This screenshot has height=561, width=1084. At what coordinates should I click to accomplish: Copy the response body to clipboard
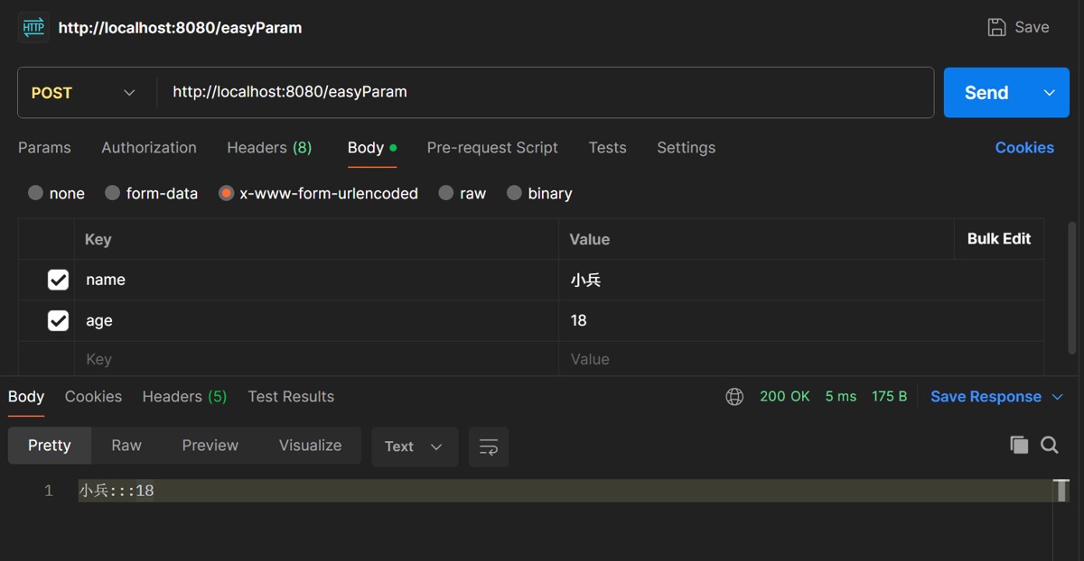click(1019, 445)
